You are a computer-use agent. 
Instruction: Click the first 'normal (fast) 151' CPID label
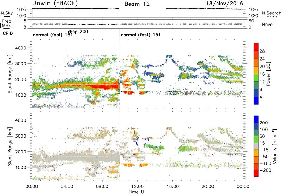[53, 35]
